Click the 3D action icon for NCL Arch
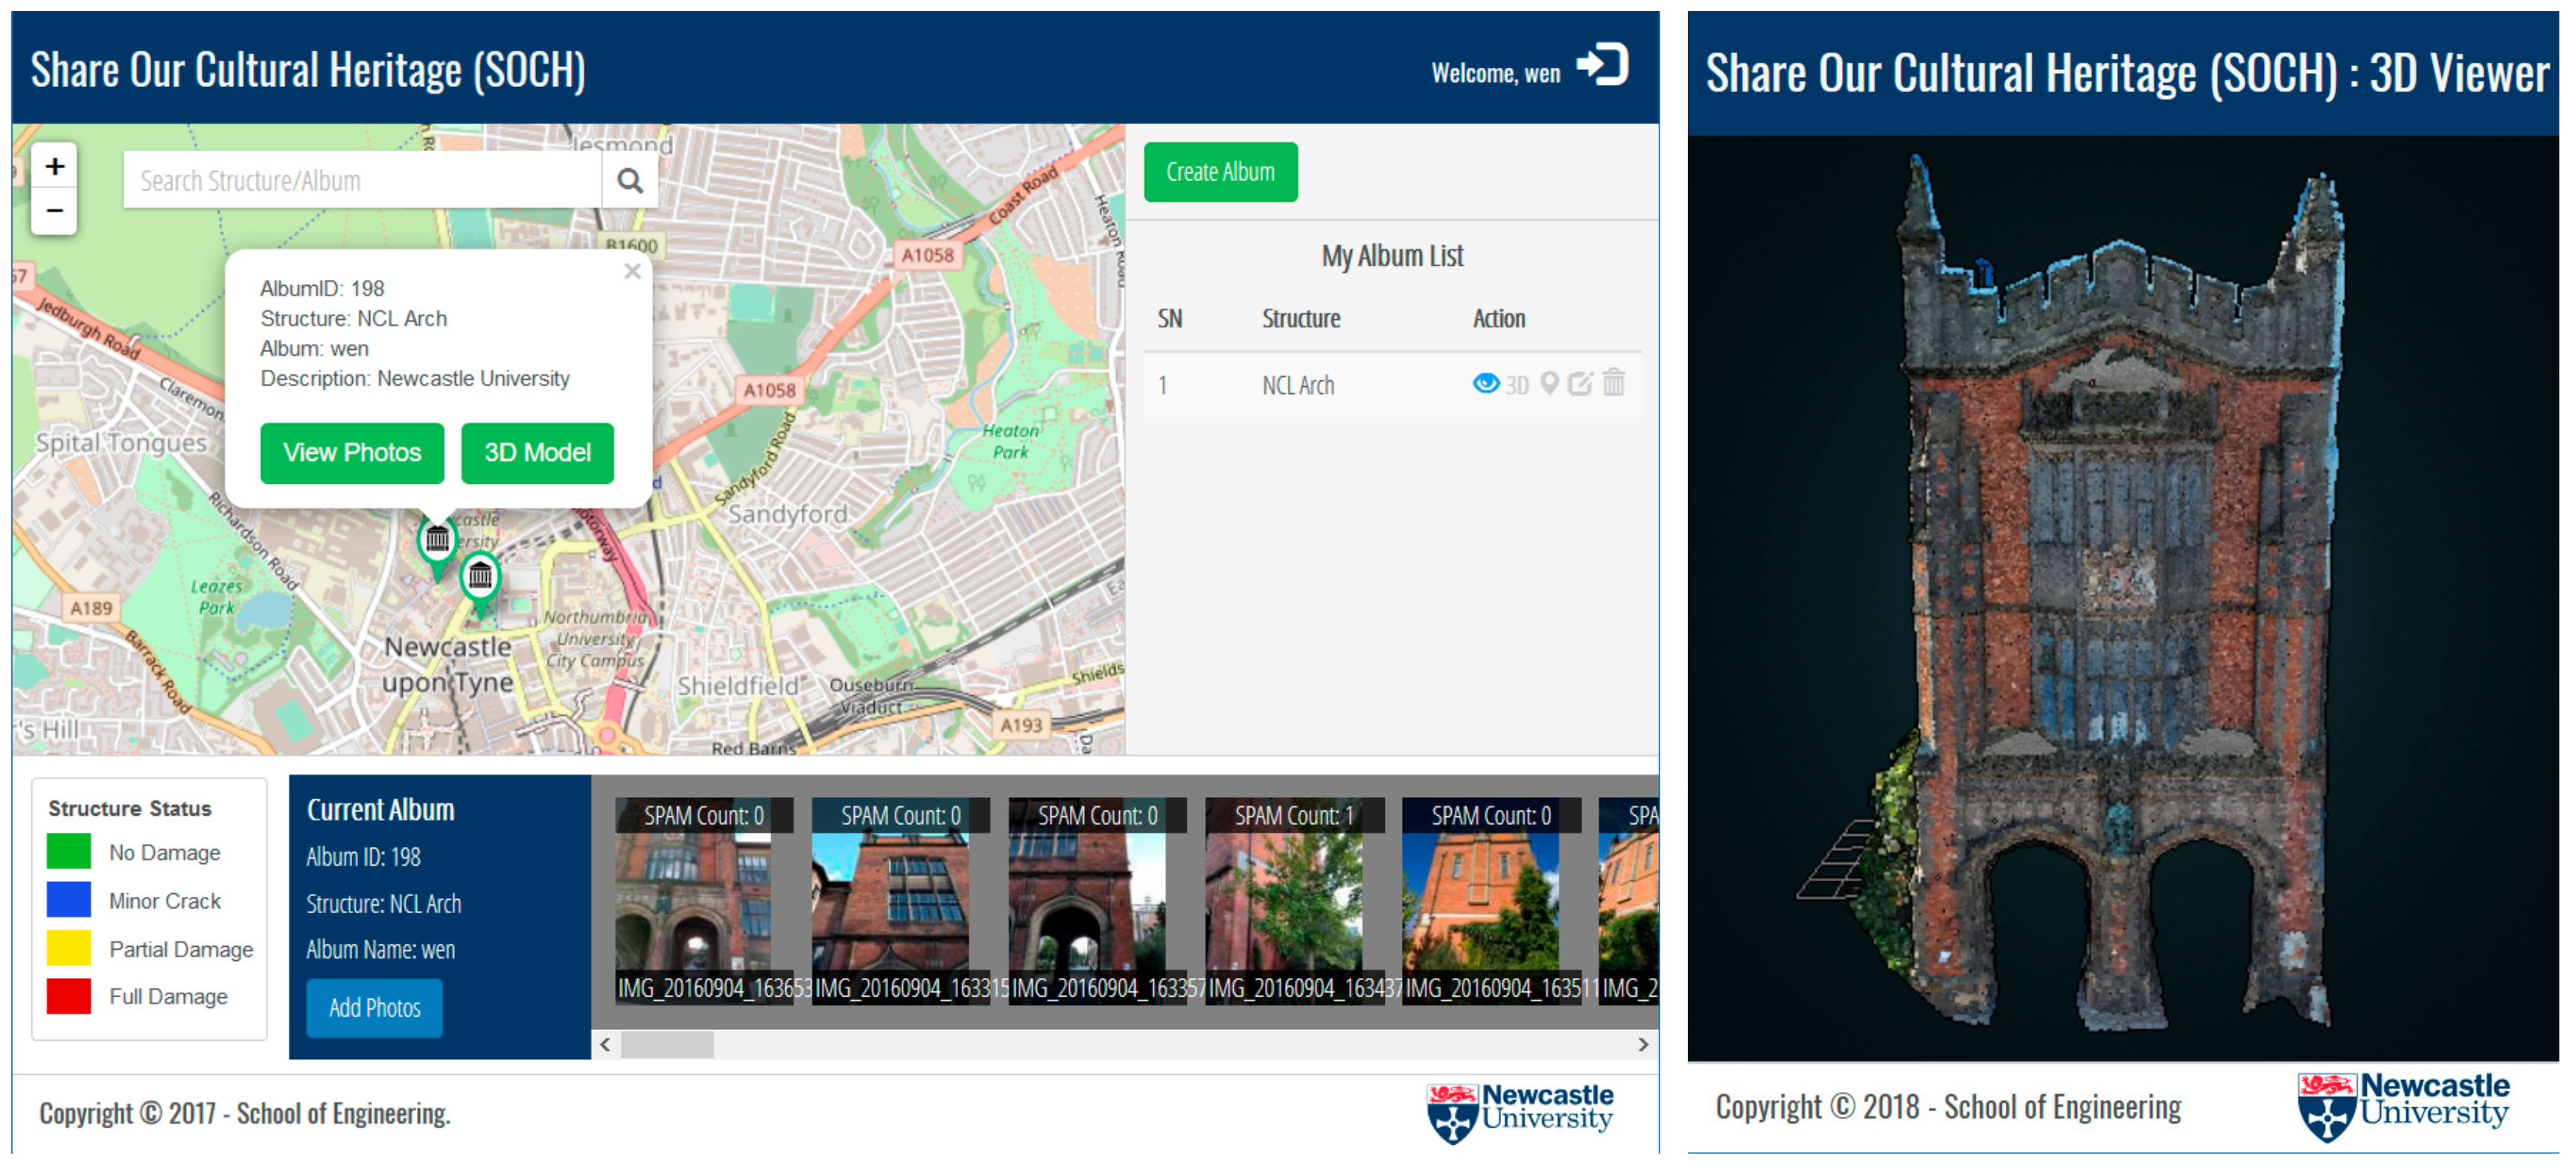The width and height of the screenshot is (2576, 1167). [1517, 385]
